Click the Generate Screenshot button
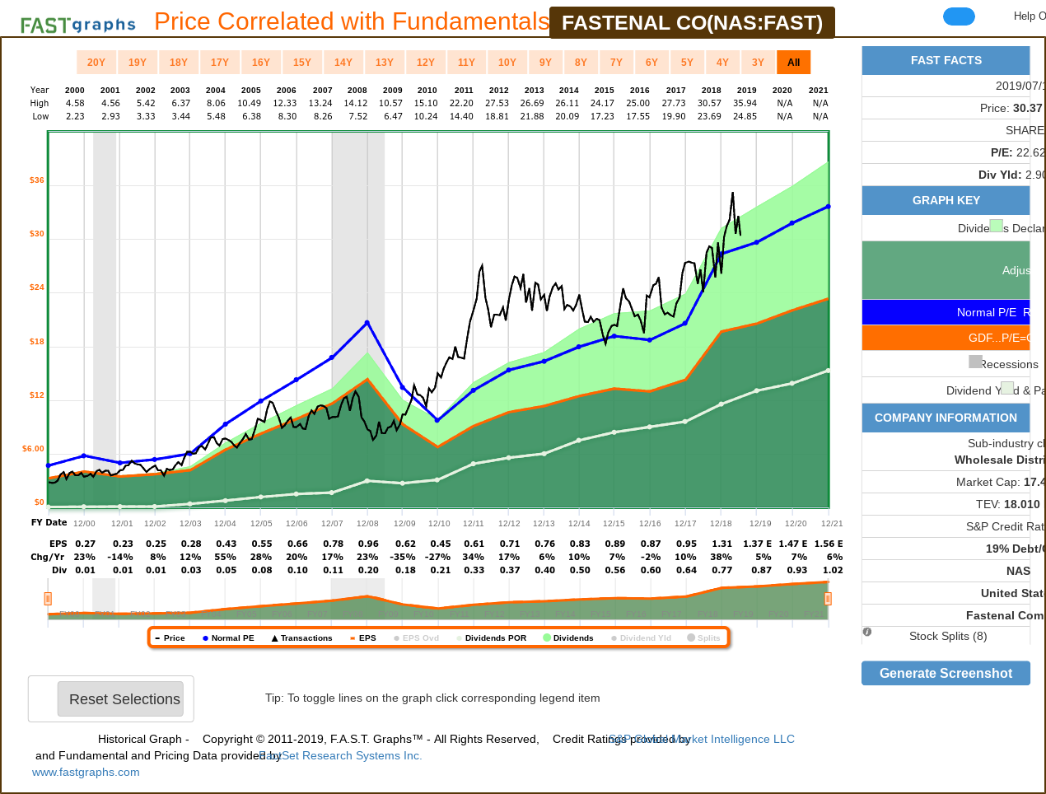Image resolution: width=1046 pixels, height=794 pixels. pos(946,673)
